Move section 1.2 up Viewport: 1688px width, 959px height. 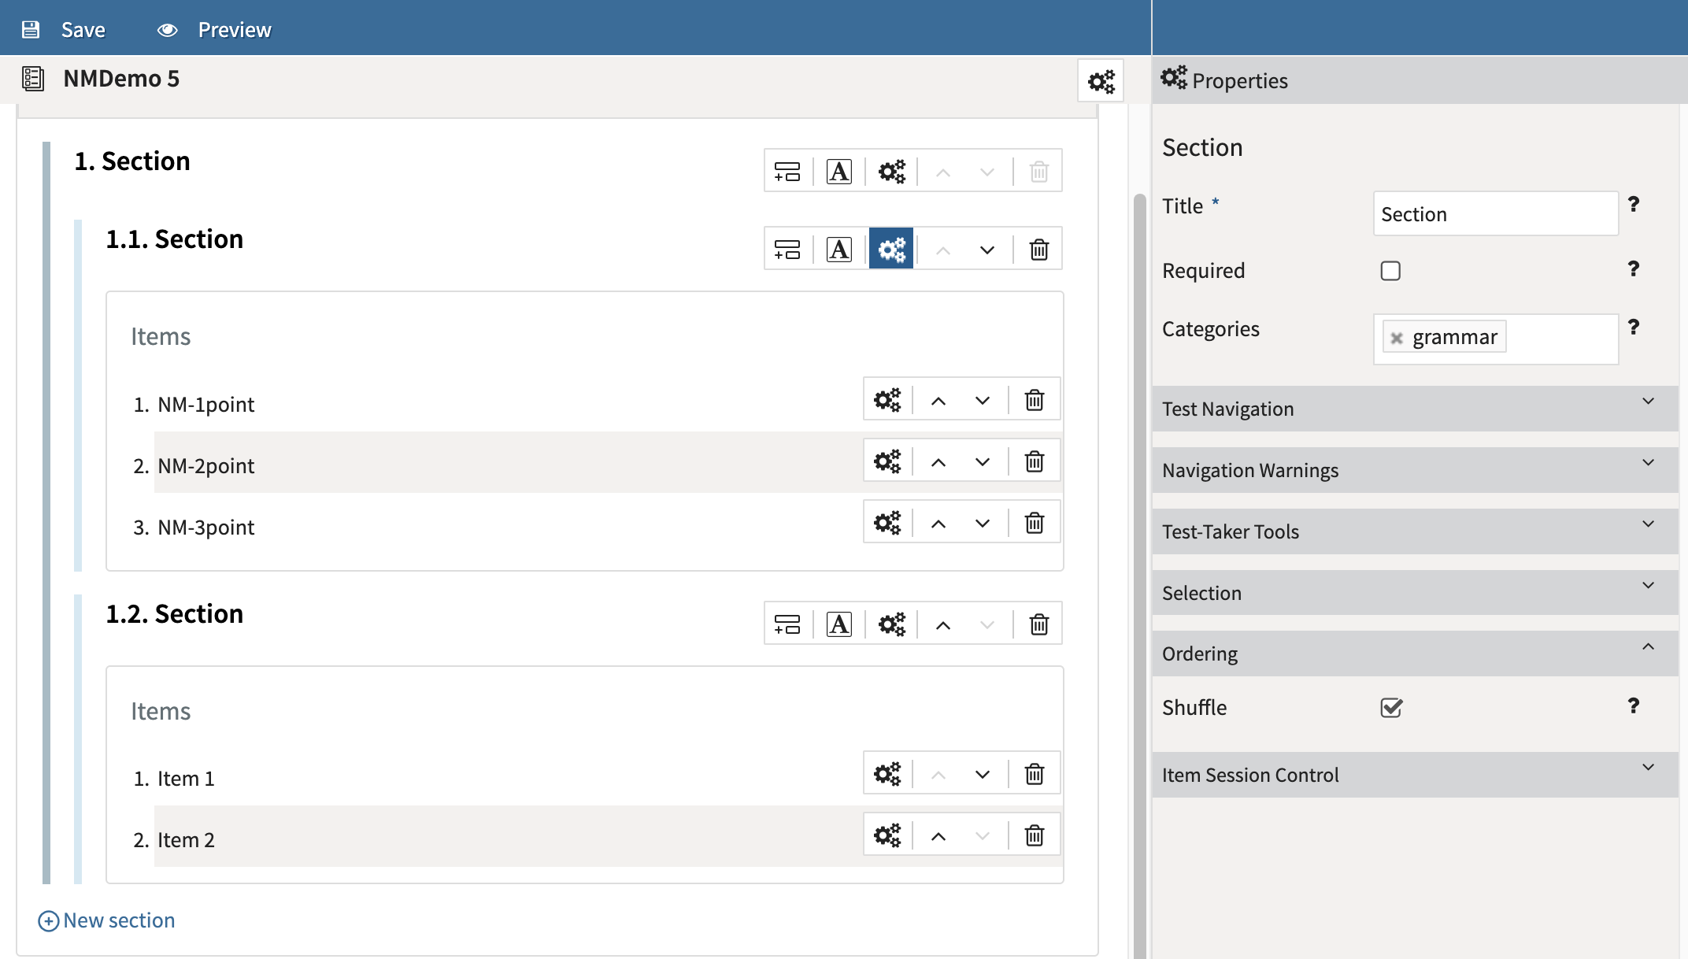[943, 625]
